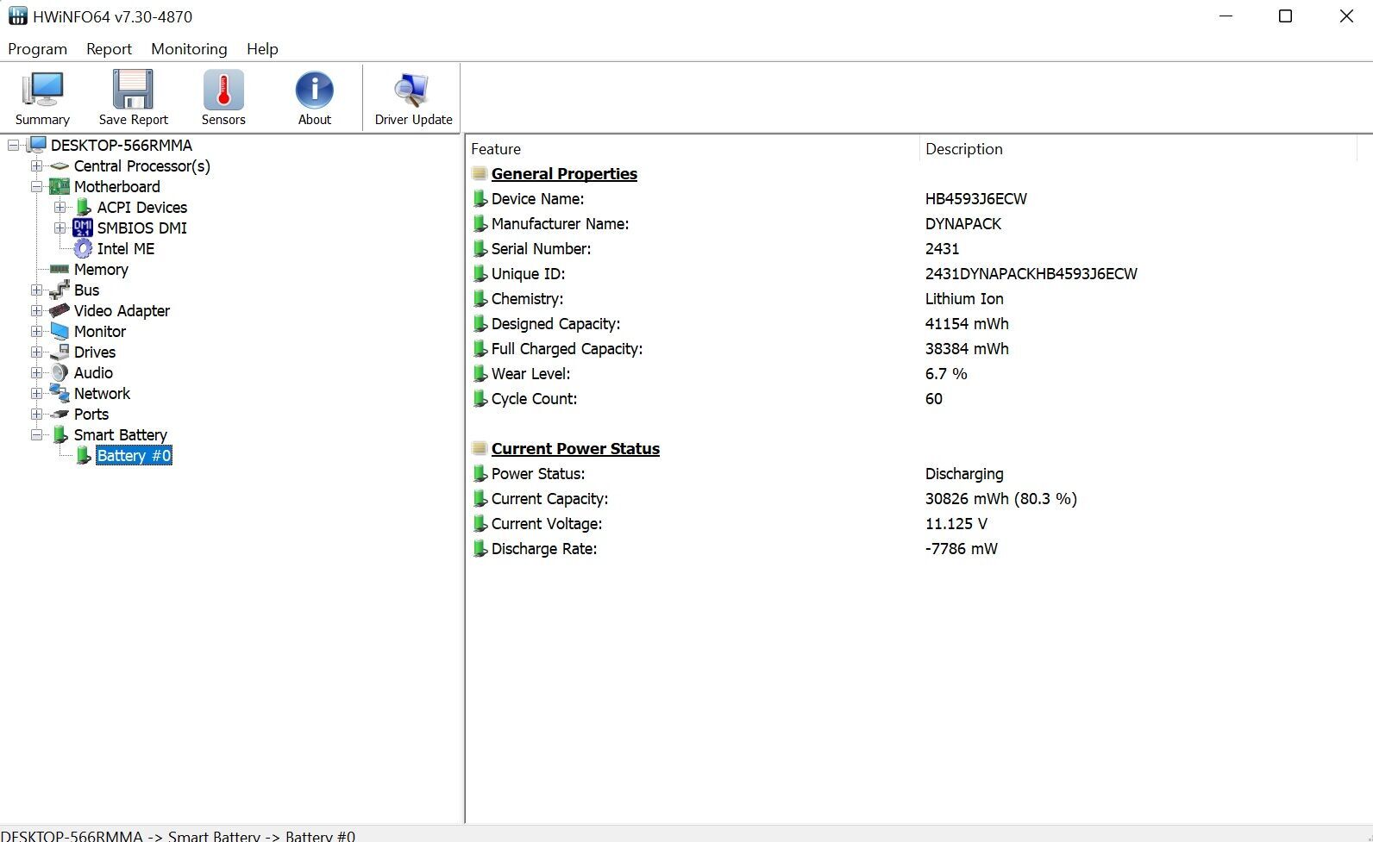
Task: Click the 30826 mWh current capacity value
Action: coord(1000,499)
